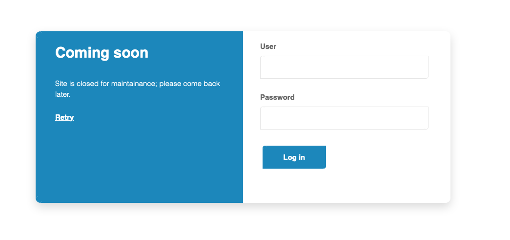Focus the Password input field

344,118
